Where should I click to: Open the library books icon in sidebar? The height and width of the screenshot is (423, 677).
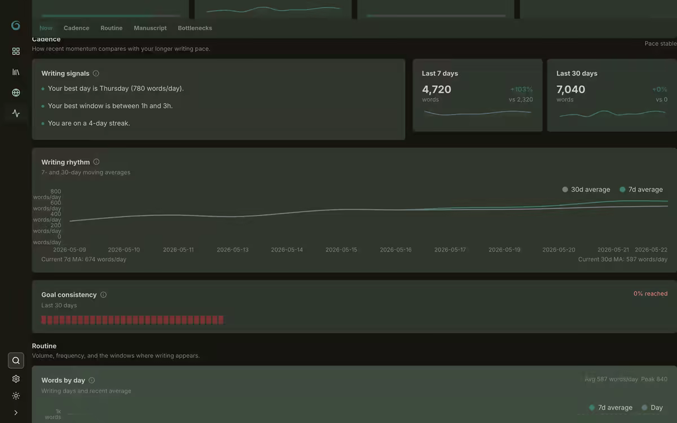16,72
